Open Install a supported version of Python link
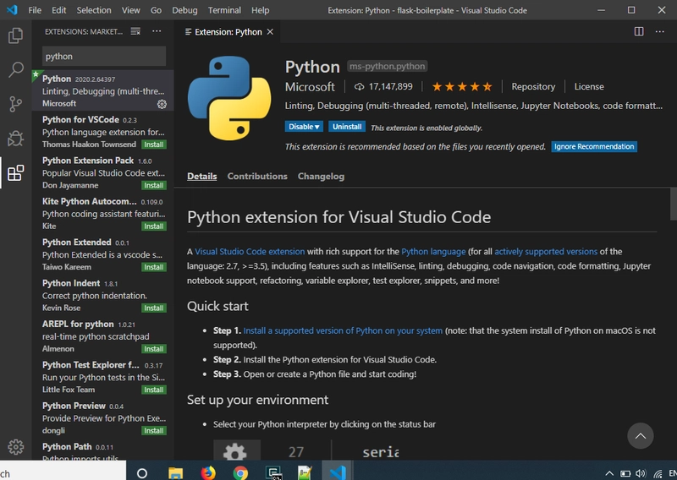Image resolution: width=677 pixels, height=480 pixels. point(343,330)
